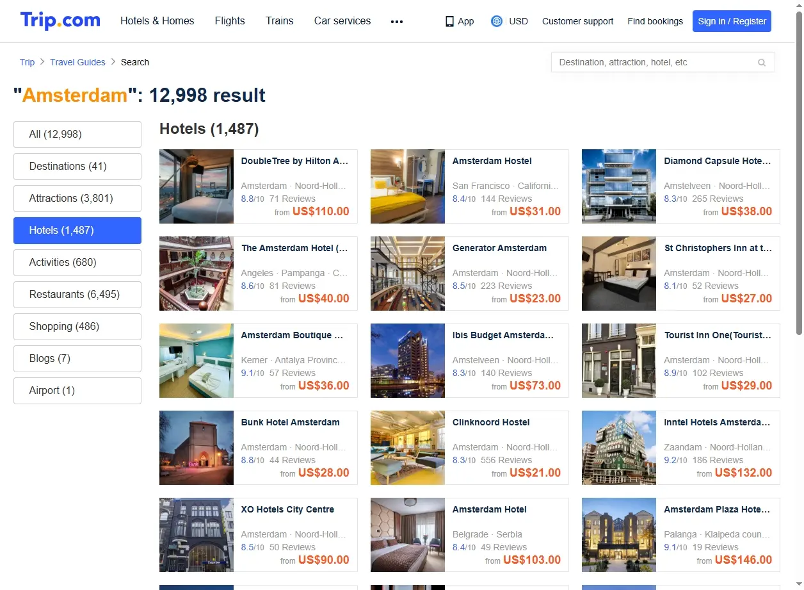This screenshot has height=590, width=804.
Task: Go to Trip breadcrumb link
Action: coord(27,62)
